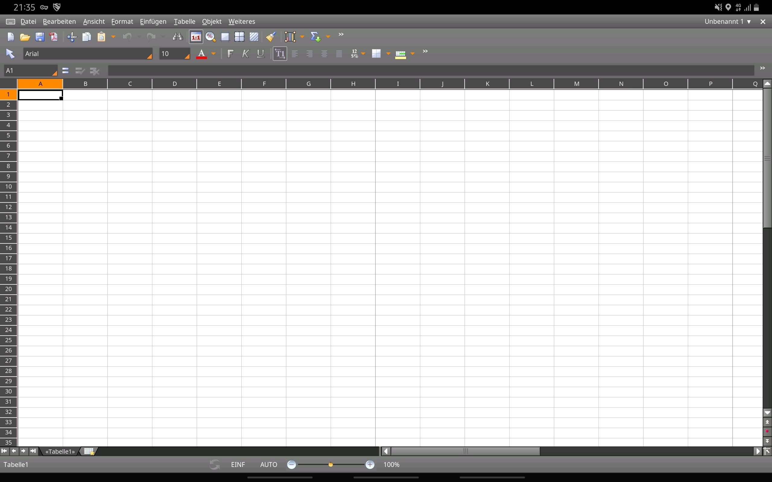772x482 pixels.
Task: Click the Save document floppy icon
Action: point(40,37)
